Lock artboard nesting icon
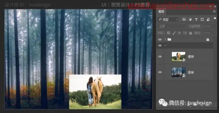The height and width of the screenshot is (113, 219). coord(185,33)
